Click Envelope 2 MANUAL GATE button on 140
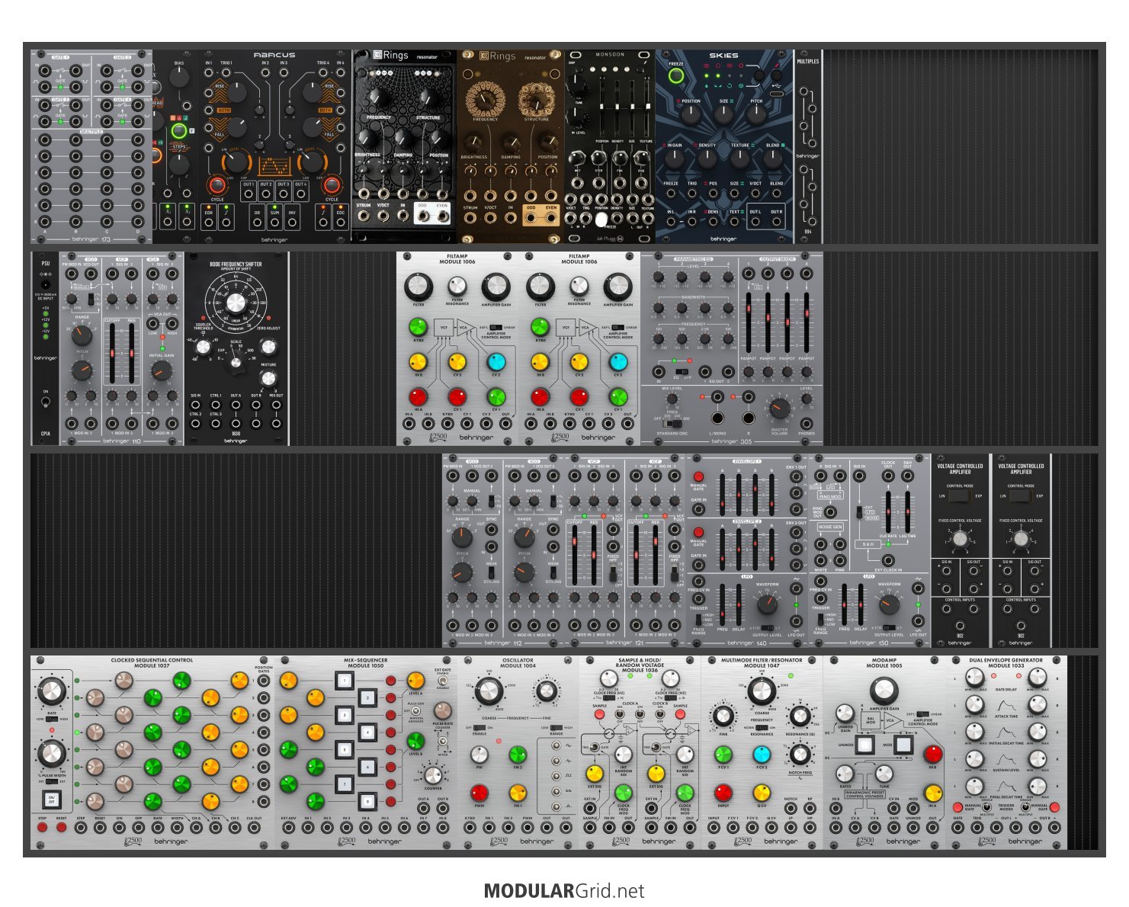1129x907 pixels. (698, 533)
